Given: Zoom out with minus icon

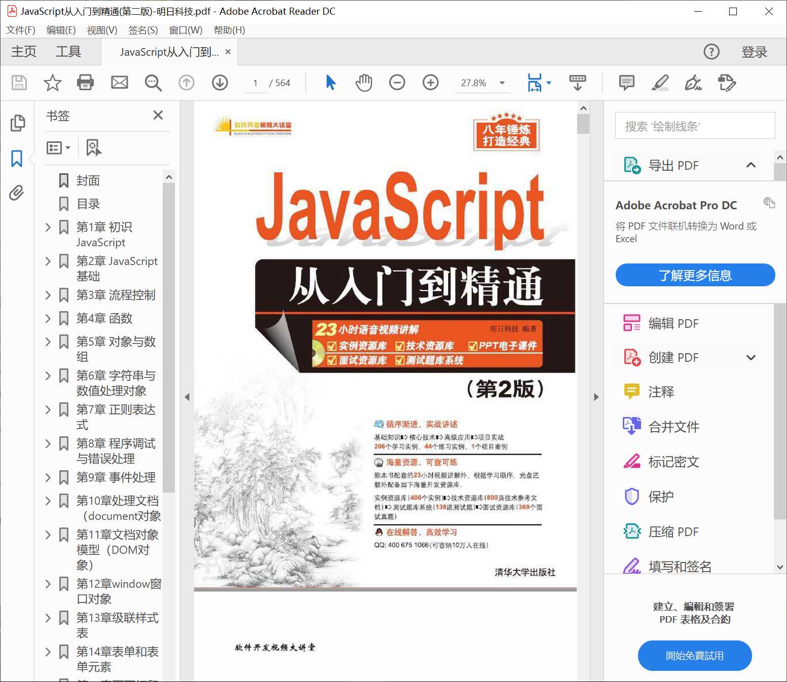Looking at the screenshot, I should [x=397, y=83].
